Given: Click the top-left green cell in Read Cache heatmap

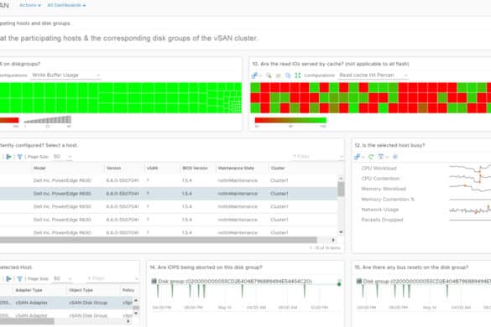Looking at the screenshot, I should [255, 87].
